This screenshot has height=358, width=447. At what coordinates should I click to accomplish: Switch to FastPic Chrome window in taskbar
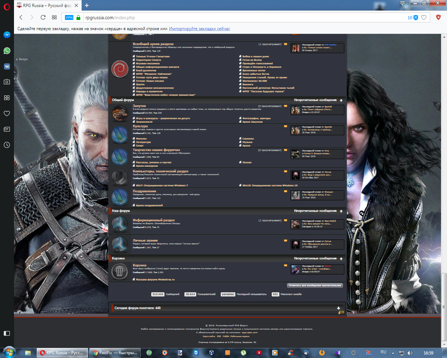[115, 353]
